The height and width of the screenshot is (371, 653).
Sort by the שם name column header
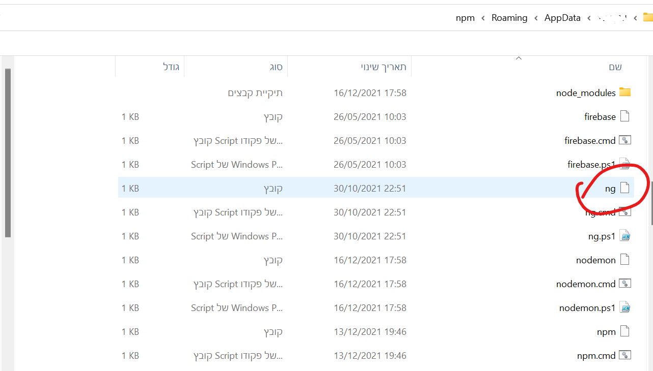pos(615,67)
